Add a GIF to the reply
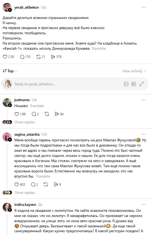 point(134,84)
